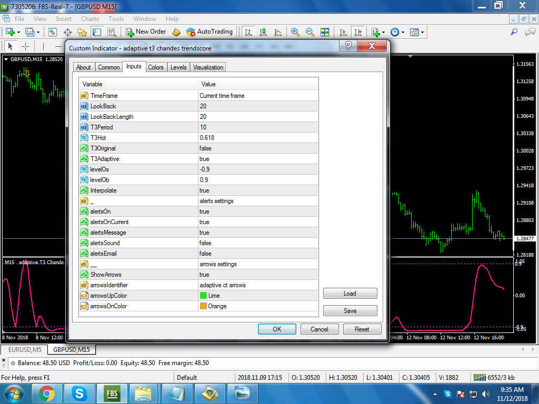Open the search magnifier in toolbar

click(514, 32)
